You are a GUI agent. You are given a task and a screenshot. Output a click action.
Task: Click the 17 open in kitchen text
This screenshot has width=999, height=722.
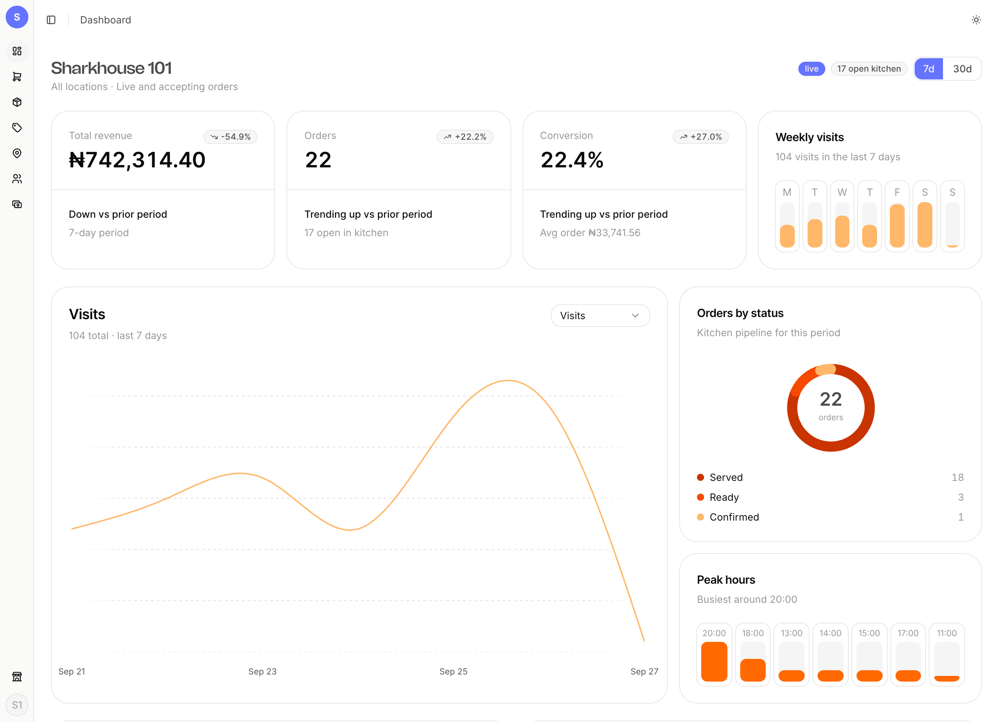tap(346, 233)
